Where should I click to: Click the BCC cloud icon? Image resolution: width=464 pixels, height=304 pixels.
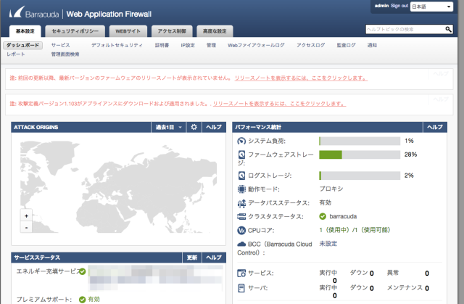(241, 244)
